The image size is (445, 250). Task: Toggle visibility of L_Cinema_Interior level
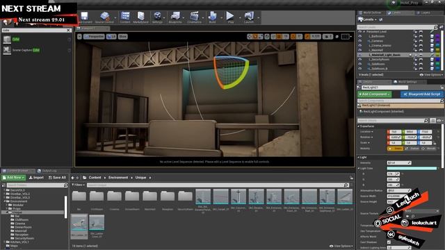point(360,45)
